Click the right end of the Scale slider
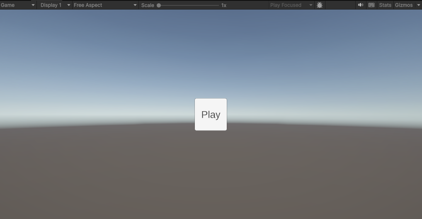 [x=218, y=5]
